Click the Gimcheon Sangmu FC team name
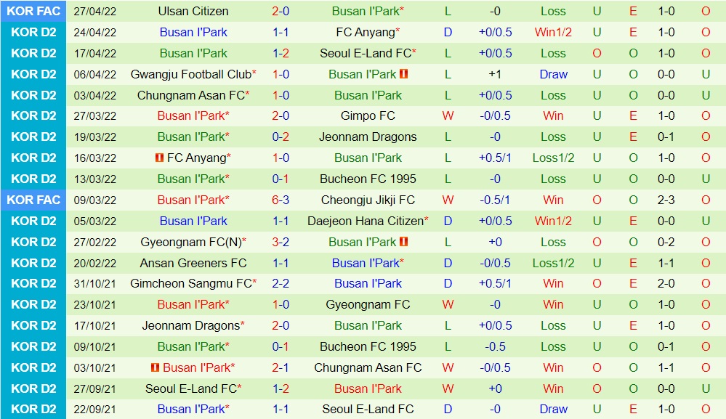The image size is (726, 419). tap(190, 283)
